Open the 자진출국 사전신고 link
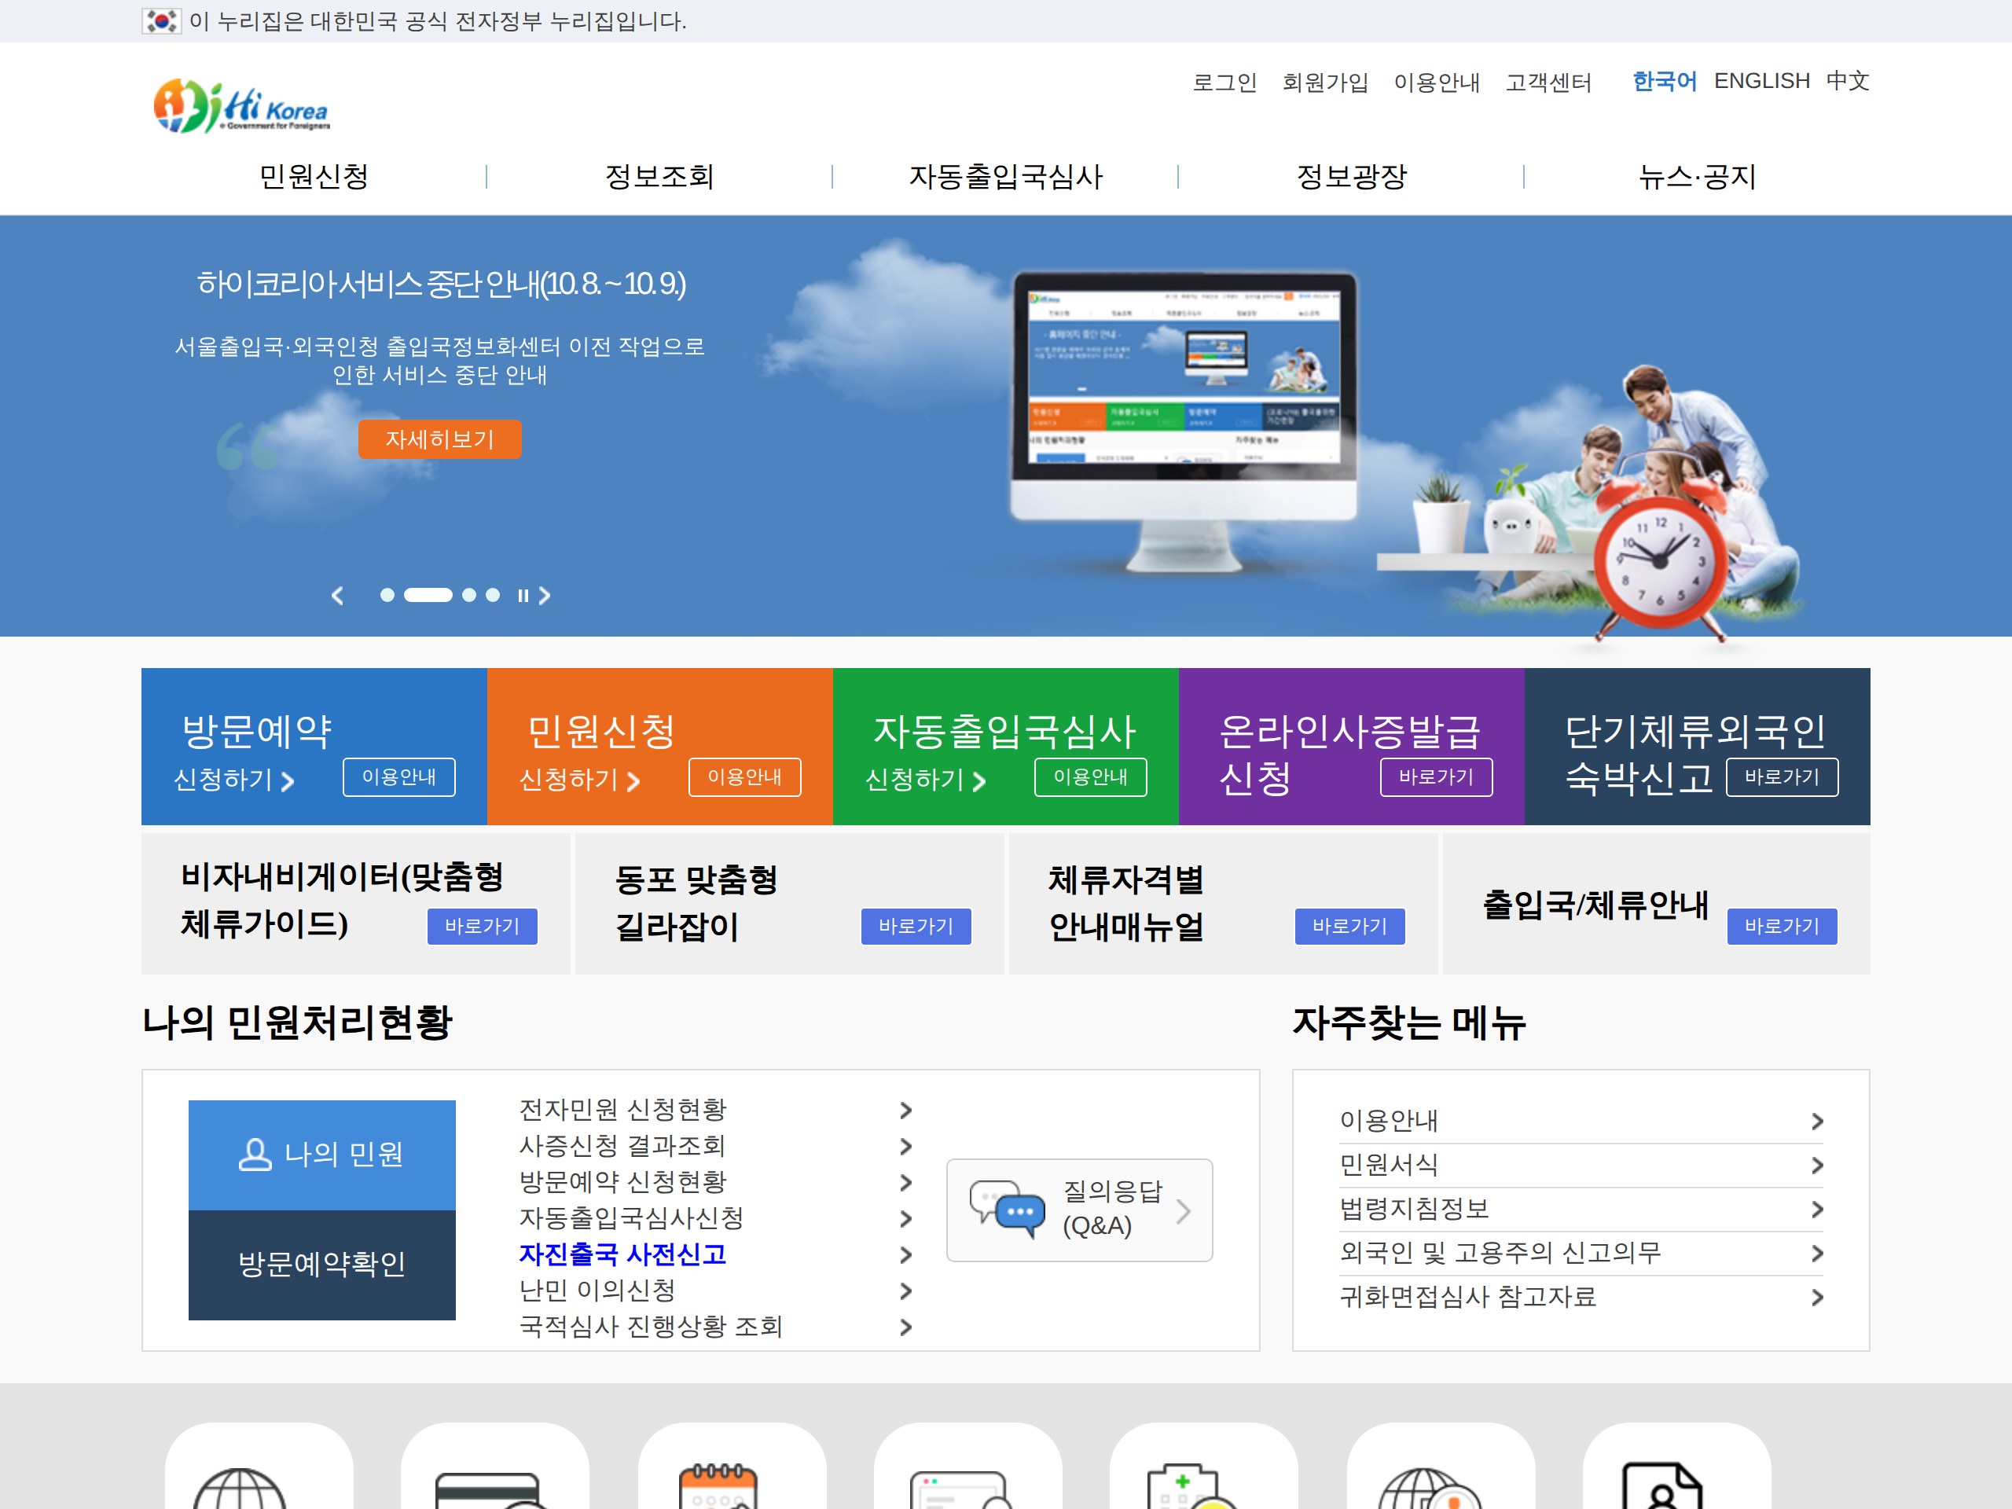Screen dimensions: 2012x1509 623,1255
